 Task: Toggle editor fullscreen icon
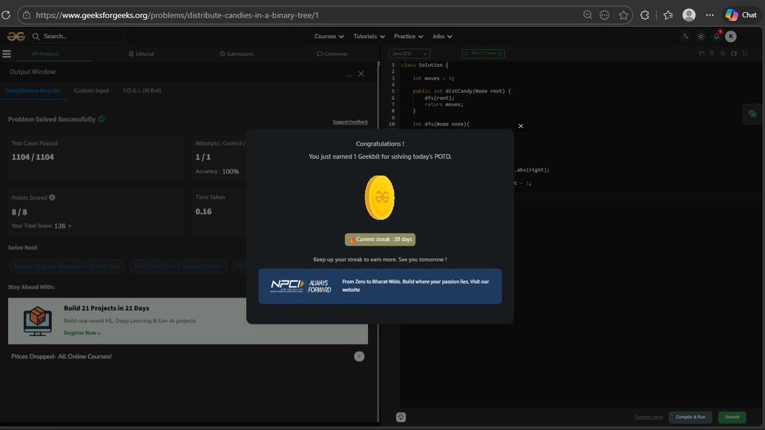pyautogui.click(x=745, y=54)
